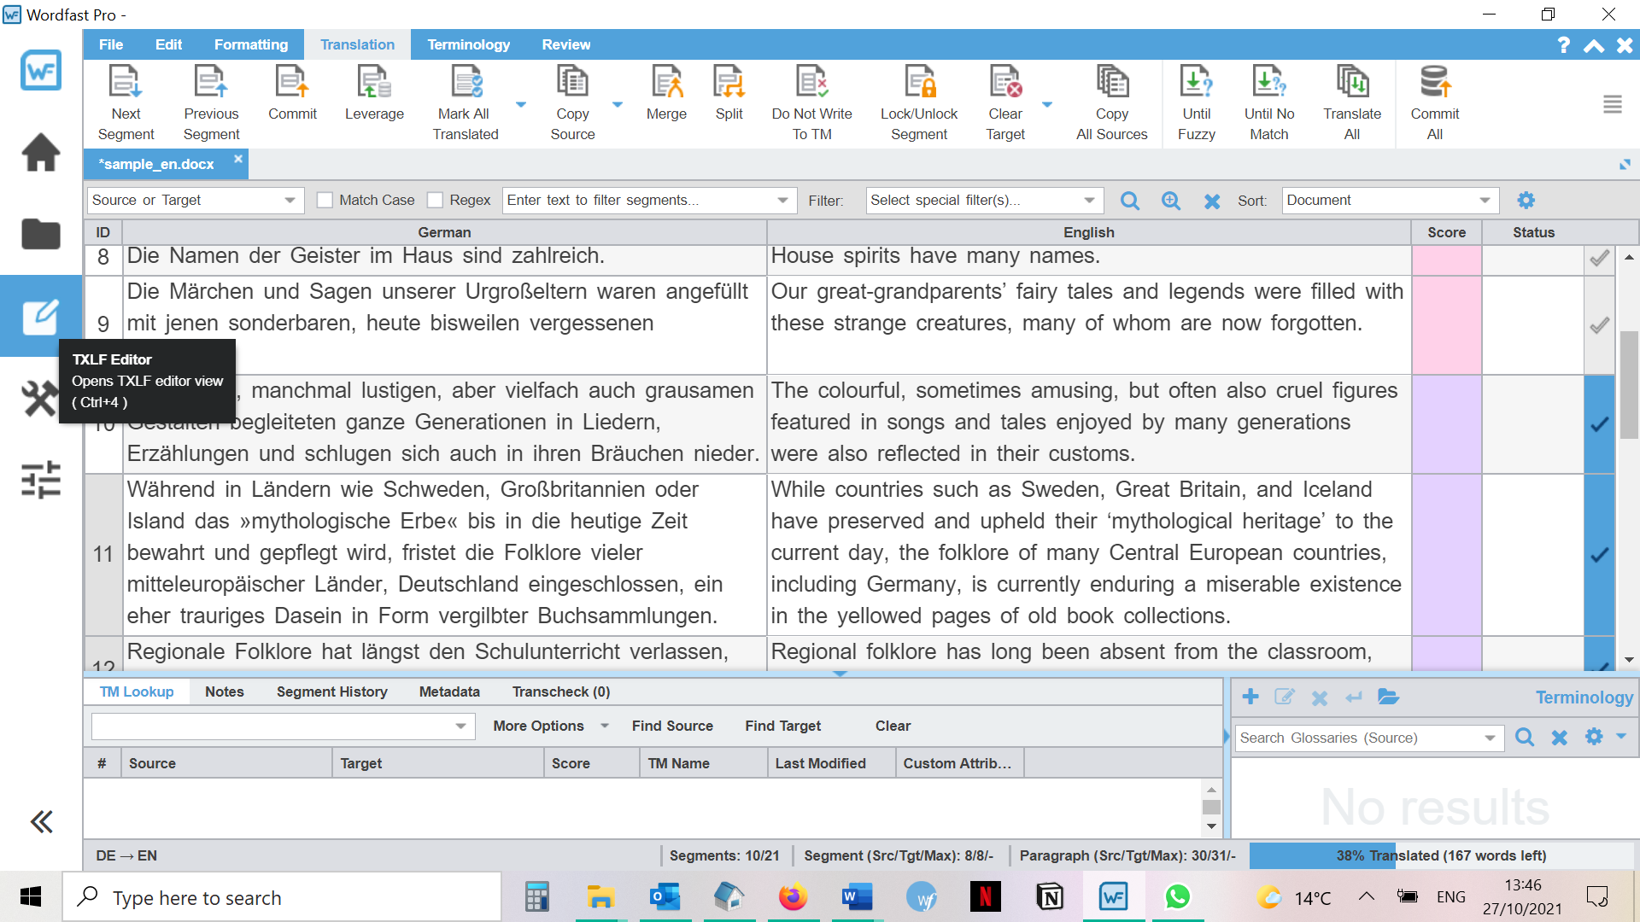Select the Next Segment tool
Viewport: 1640px width, 922px height.
(x=126, y=101)
